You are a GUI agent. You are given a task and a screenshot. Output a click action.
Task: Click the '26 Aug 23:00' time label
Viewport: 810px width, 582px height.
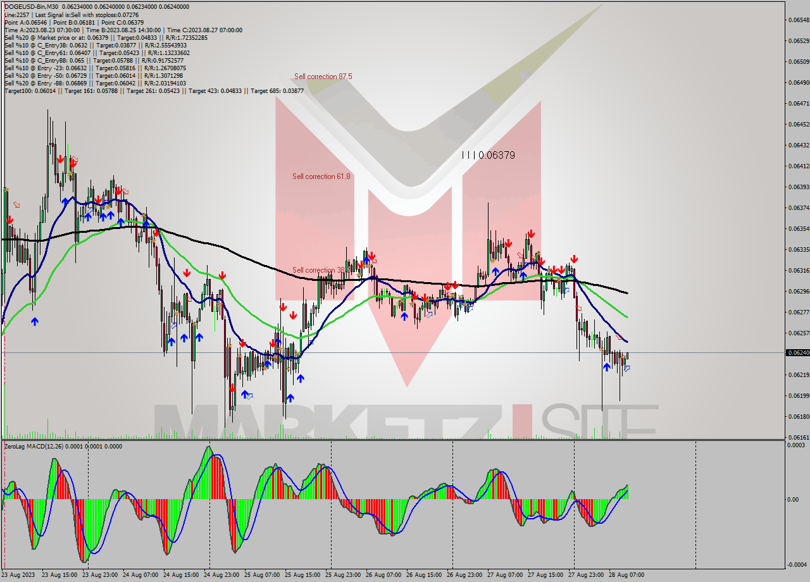coord(464,575)
